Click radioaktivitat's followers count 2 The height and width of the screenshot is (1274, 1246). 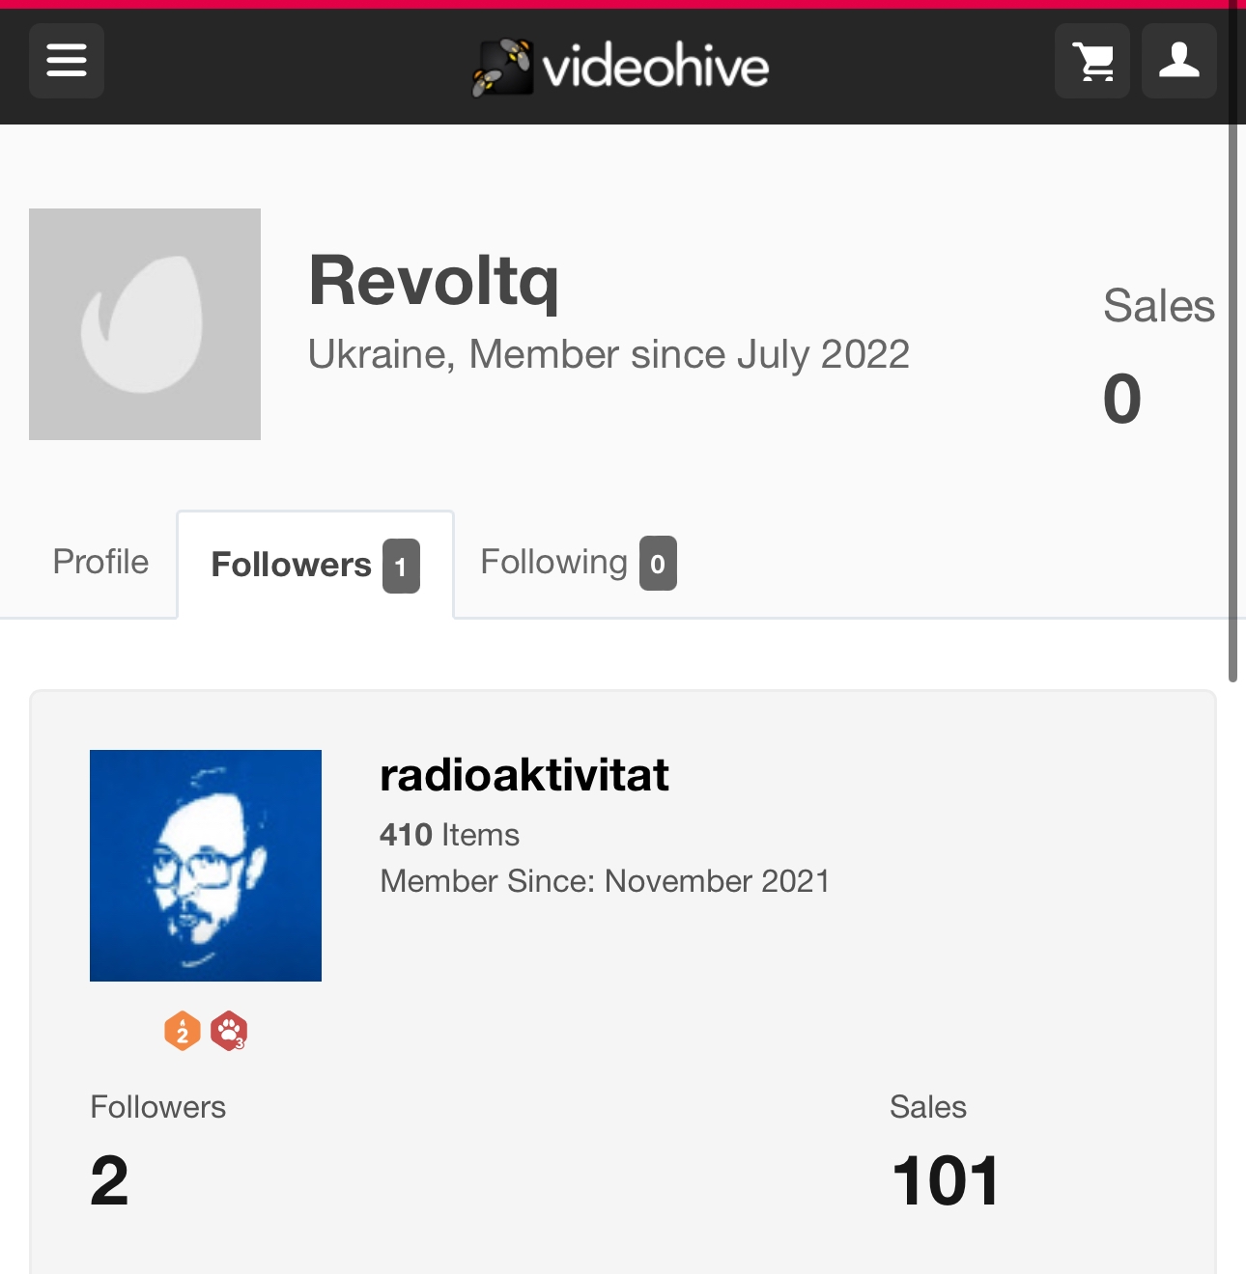pyautogui.click(x=109, y=1181)
